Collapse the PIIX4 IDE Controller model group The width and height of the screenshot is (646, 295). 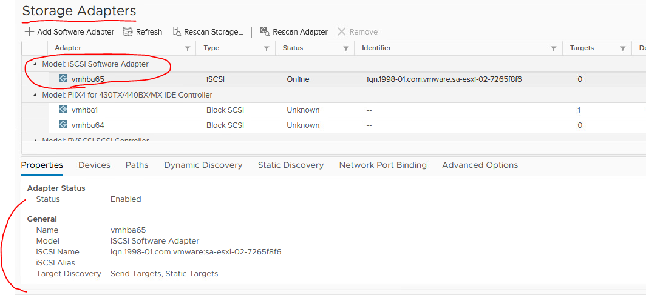tap(35, 95)
